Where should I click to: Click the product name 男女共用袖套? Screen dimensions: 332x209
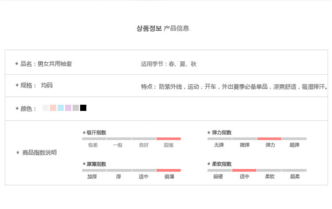click(55, 64)
